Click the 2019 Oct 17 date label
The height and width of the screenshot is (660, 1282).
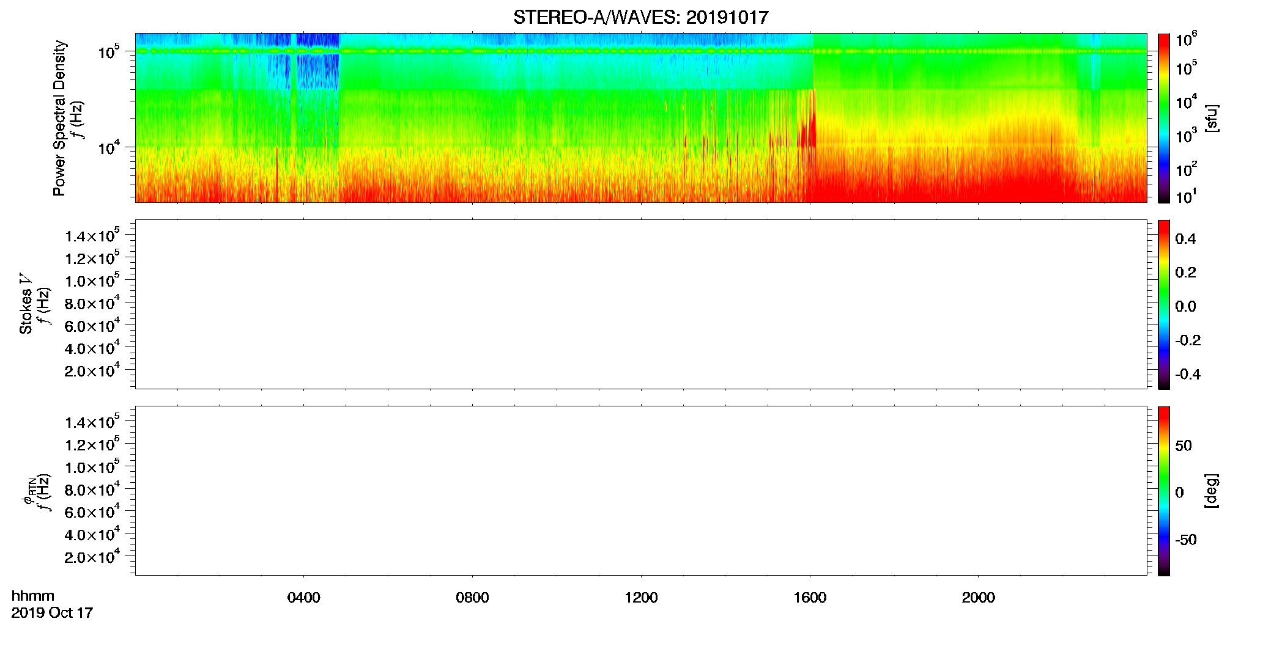coord(52,612)
